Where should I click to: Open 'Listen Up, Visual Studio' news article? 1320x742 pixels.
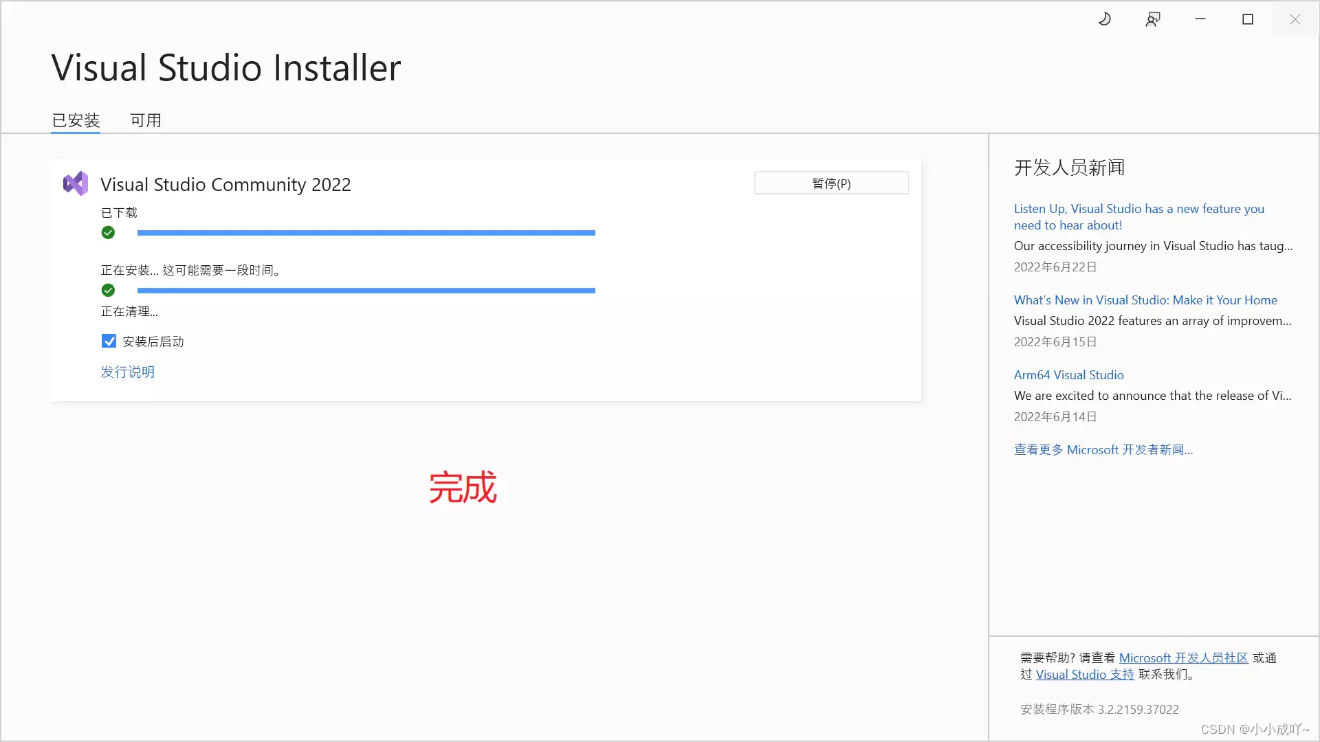point(1139,216)
